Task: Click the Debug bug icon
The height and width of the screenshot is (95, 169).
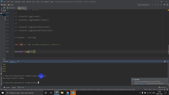Action: (x=155, y=5)
